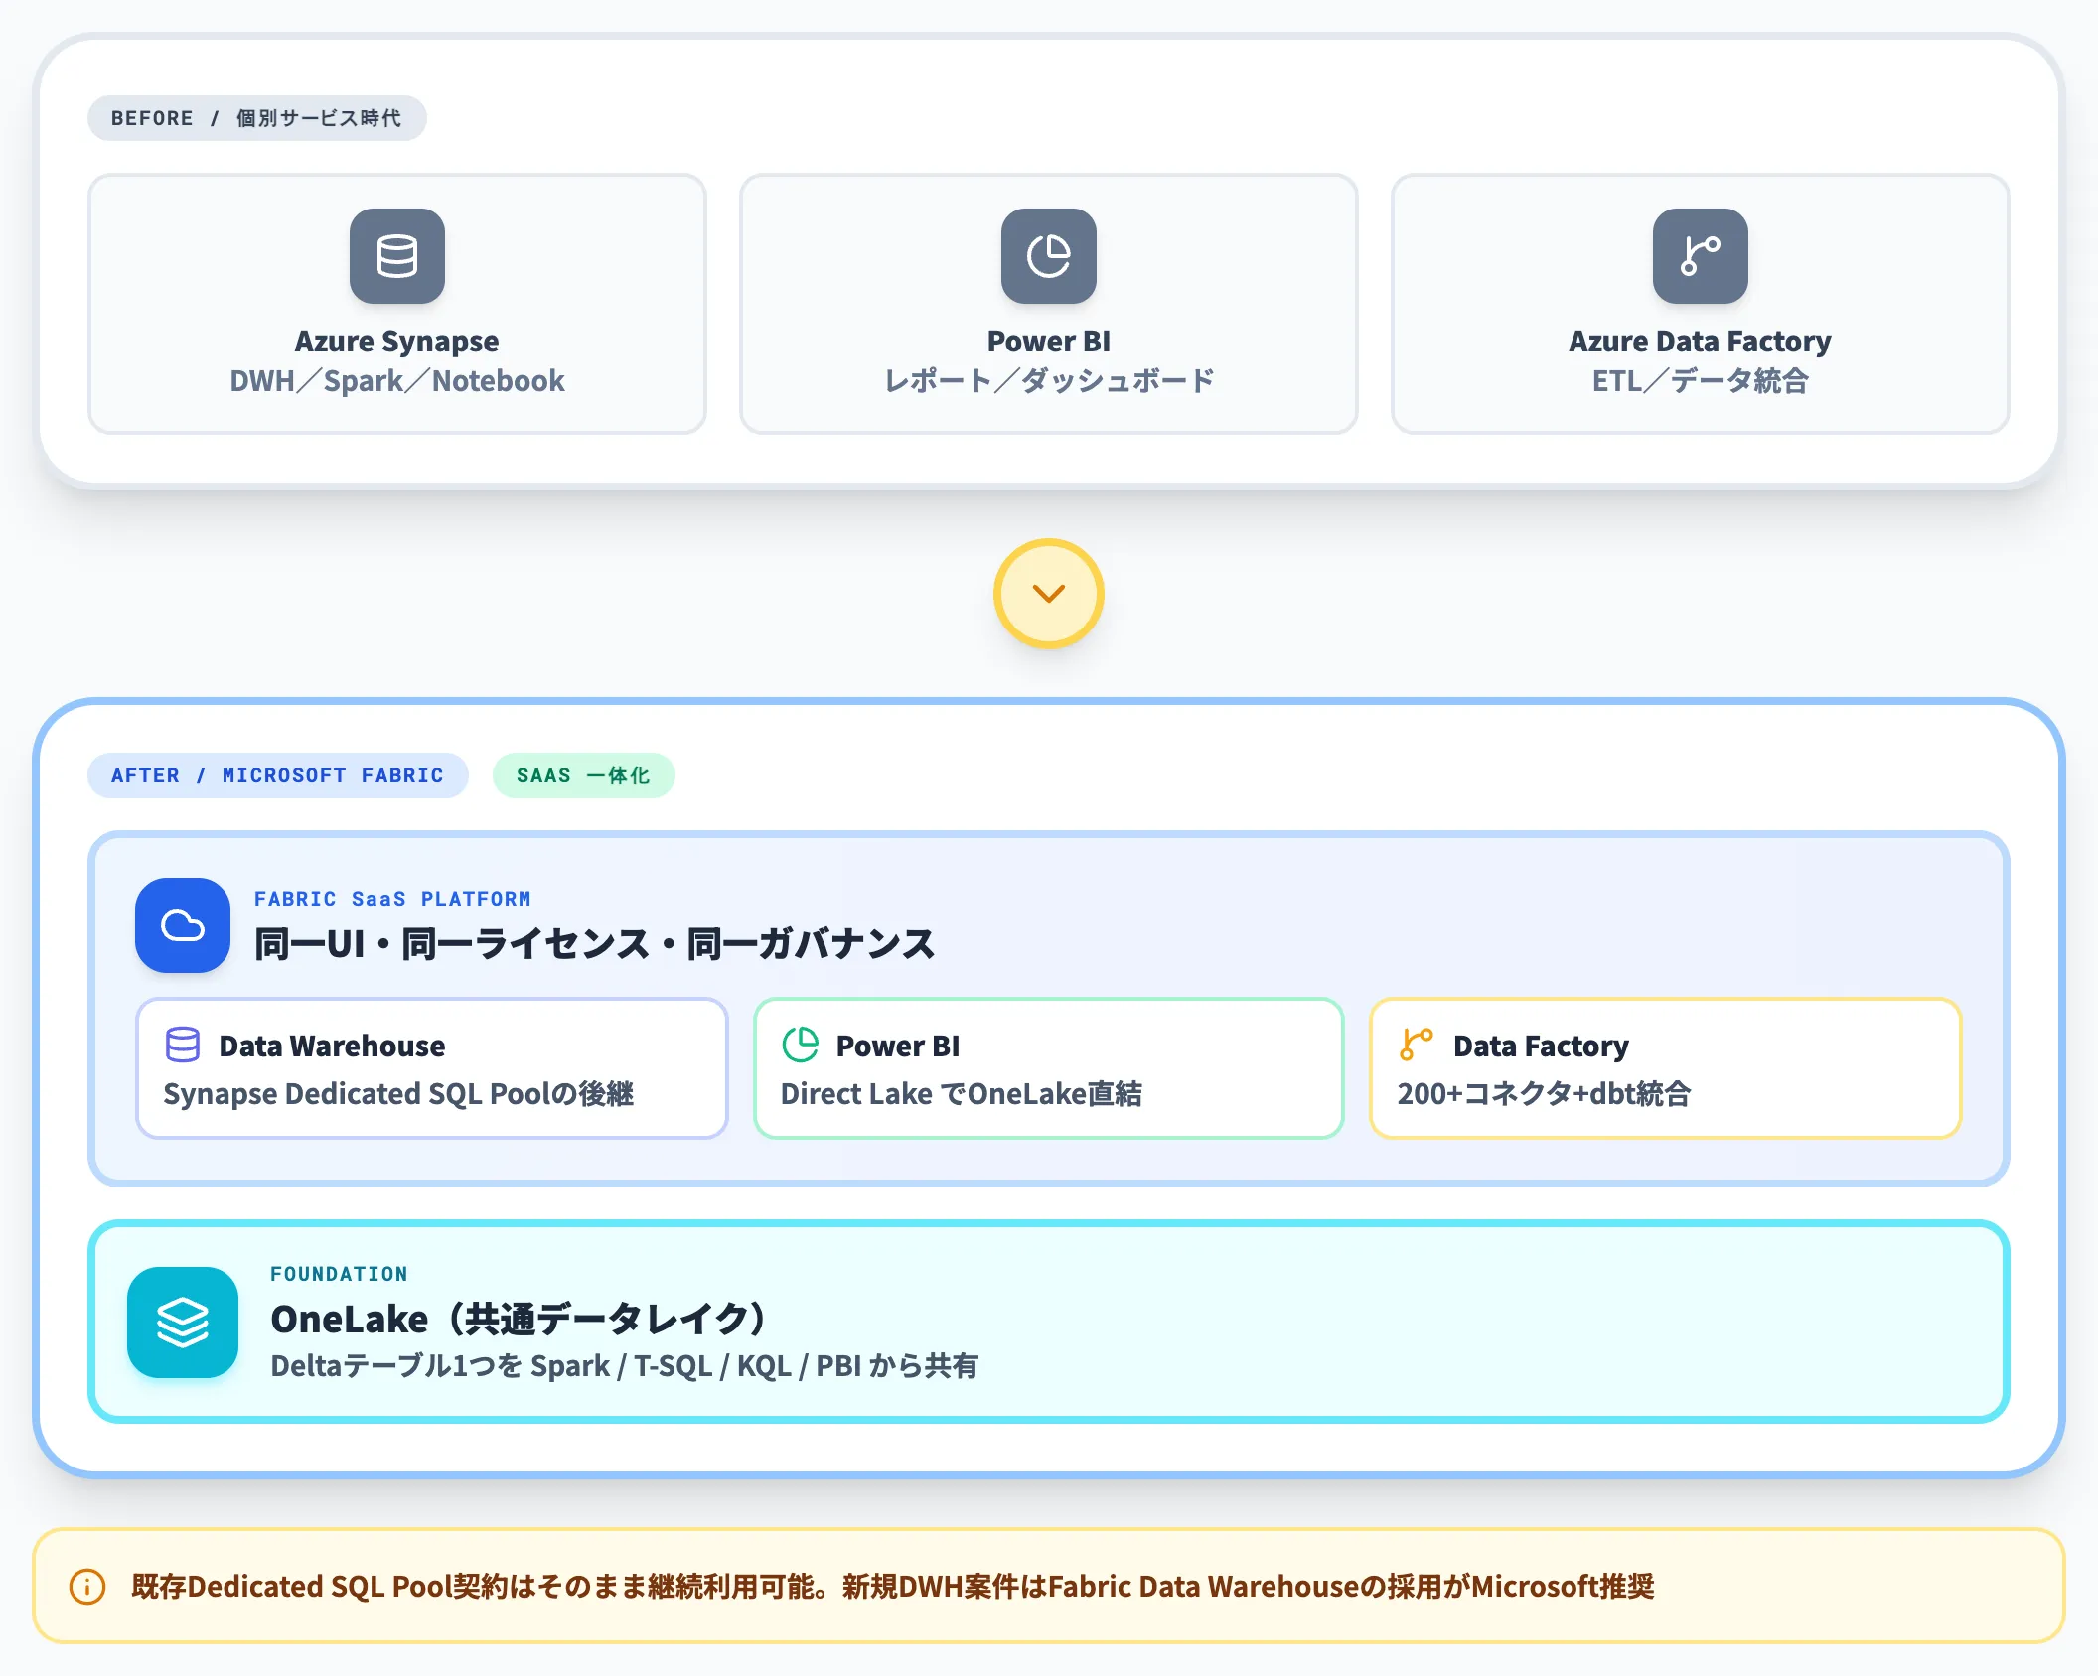Select the AFTER / MICROSOFT FABRIC badge
The height and width of the screenshot is (1676, 2098).
coord(277,775)
